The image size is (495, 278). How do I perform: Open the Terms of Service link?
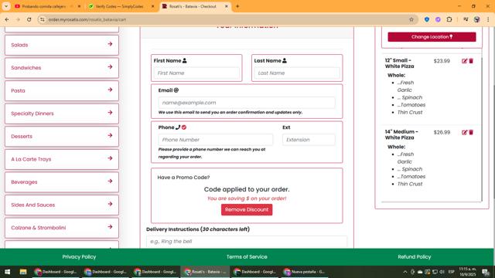click(247, 257)
